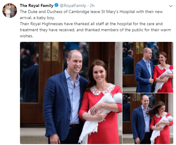
Task: Enlarge the large left couple photo
Action: pos(71,93)
